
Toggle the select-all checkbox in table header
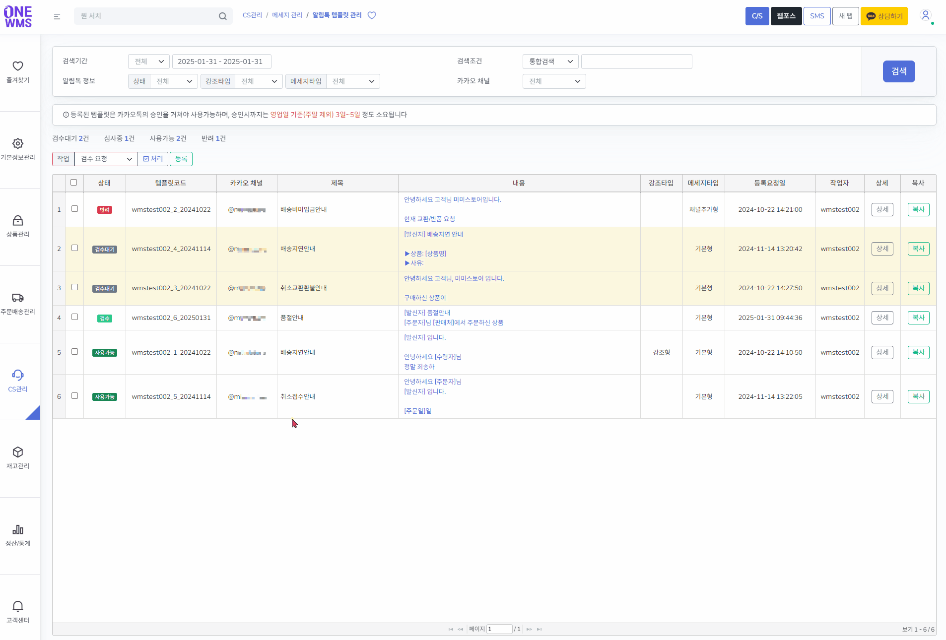(x=74, y=183)
